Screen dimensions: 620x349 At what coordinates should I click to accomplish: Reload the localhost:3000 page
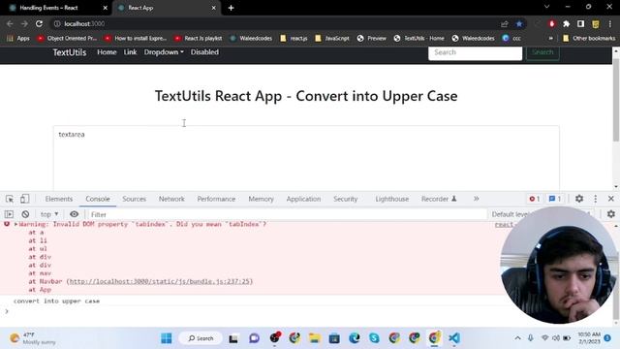(39, 23)
